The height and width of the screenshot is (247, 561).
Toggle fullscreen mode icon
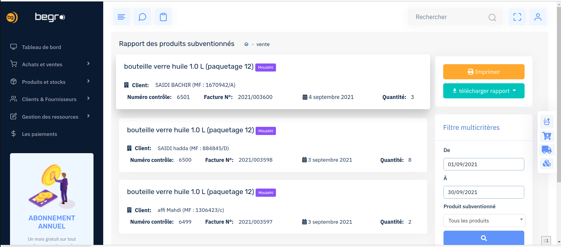517,17
